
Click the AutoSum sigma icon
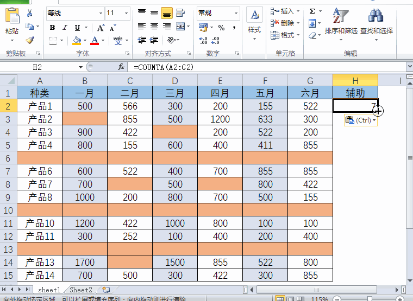(312, 11)
